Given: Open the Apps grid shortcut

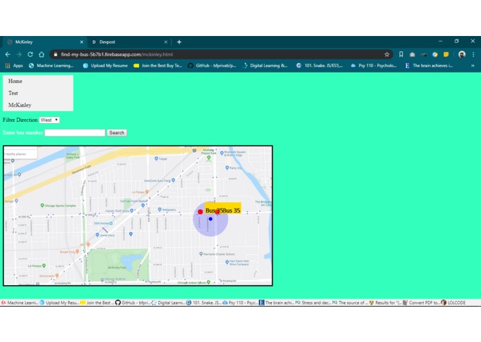Looking at the screenshot, I should pyautogui.click(x=14, y=66).
